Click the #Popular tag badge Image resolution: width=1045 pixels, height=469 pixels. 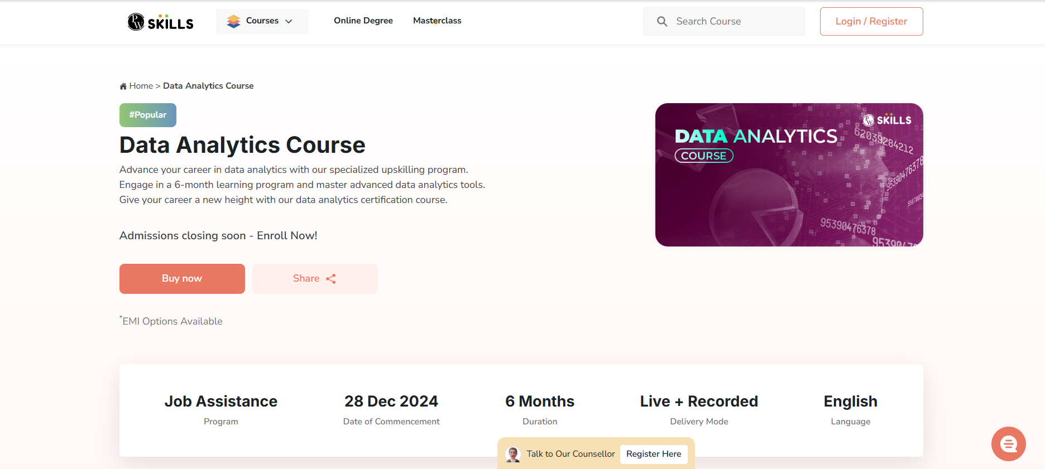[x=148, y=115]
